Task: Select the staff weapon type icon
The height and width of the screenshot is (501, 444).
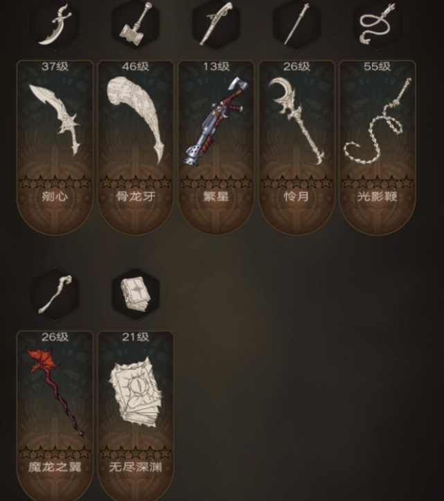Action: coord(55,294)
